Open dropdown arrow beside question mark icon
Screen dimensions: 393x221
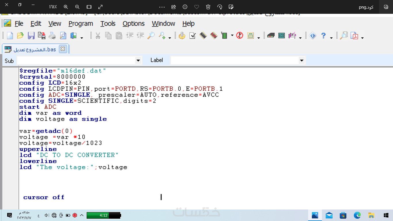tap(331, 38)
